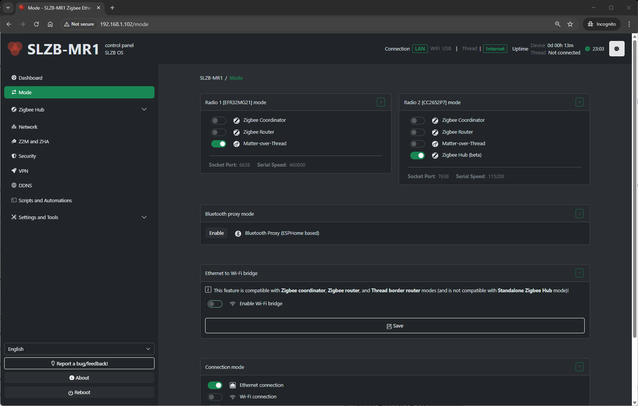Click the Reboot button
The height and width of the screenshot is (406, 638).
click(79, 392)
